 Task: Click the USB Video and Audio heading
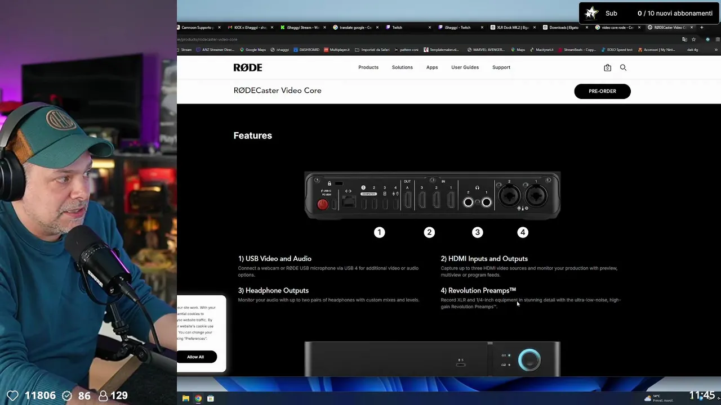(275, 259)
